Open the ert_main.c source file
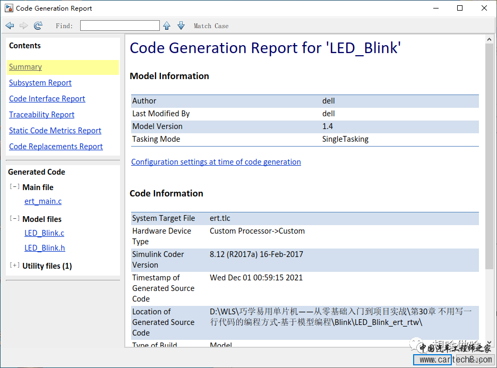 [43, 201]
